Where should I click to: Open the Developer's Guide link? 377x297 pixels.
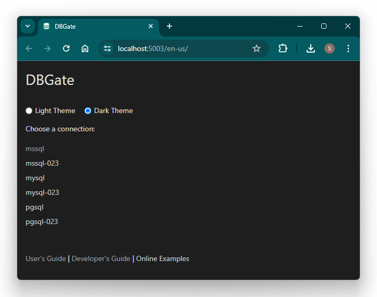tap(101, 258)
